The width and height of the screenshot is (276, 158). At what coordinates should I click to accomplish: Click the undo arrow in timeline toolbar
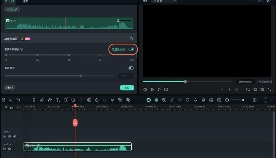(x=18, y=100)
